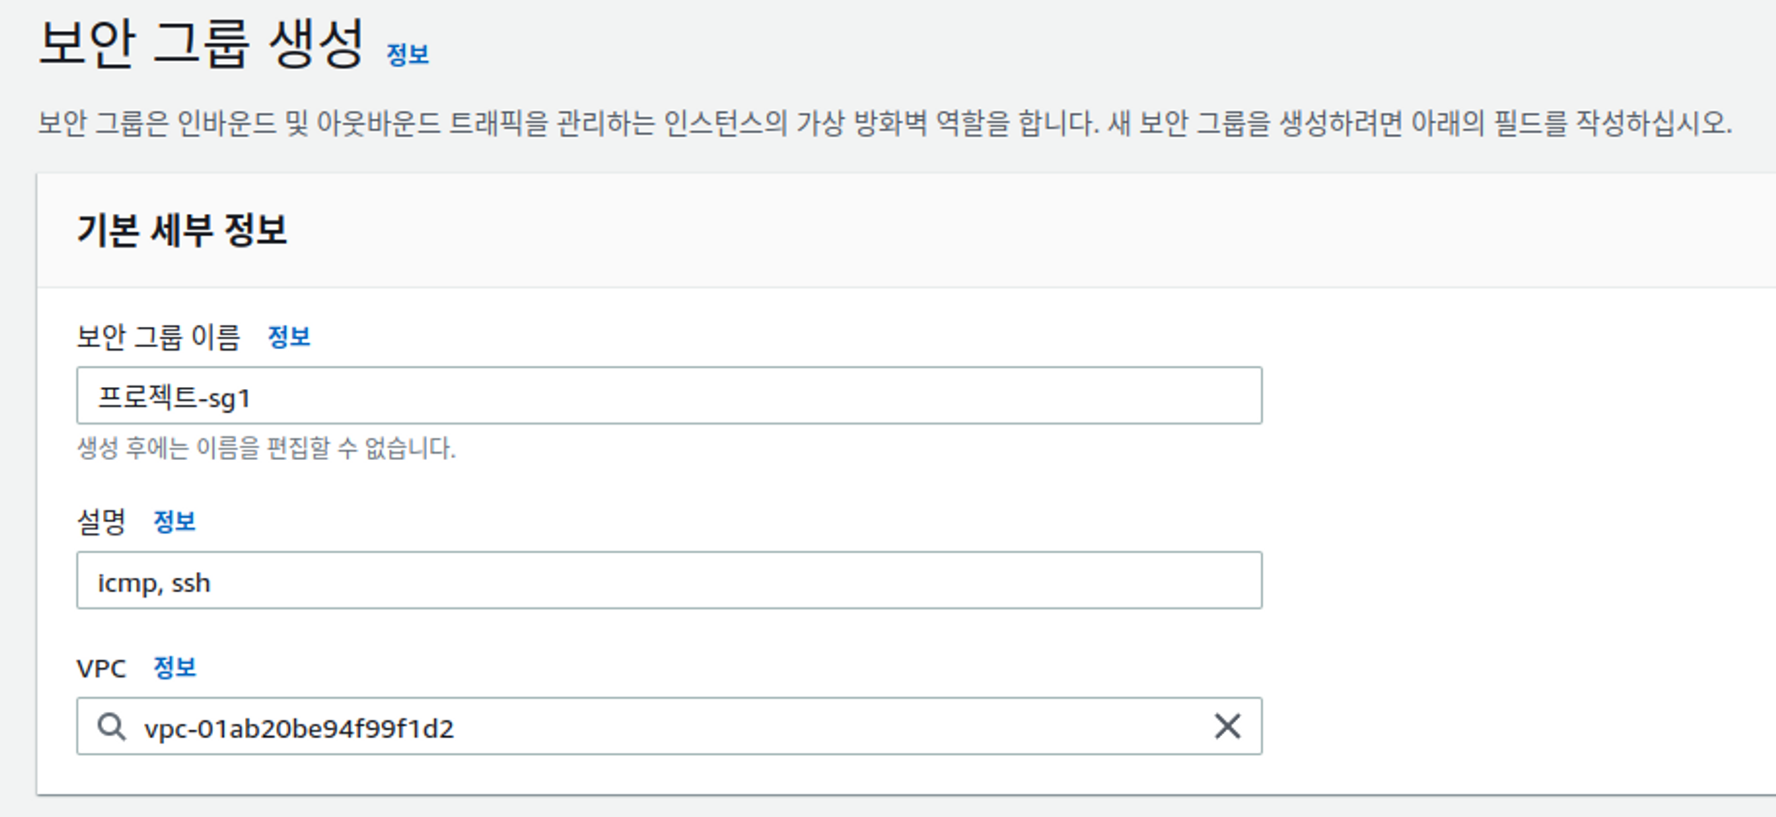Clear the selected VPC with the X icon
Screen dimensions: 1776x817
click(x=1227, y=726)
